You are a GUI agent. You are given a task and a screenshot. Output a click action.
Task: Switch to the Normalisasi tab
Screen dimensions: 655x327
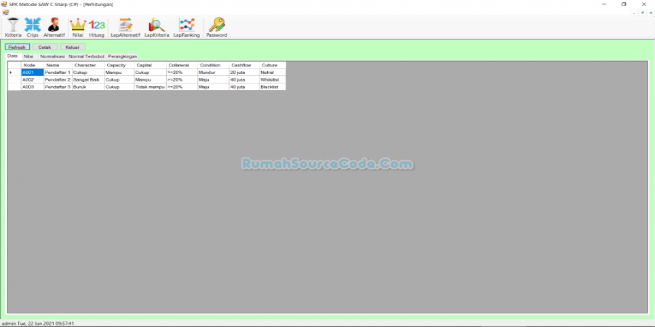pyautogui.click(x=52, y=56)
